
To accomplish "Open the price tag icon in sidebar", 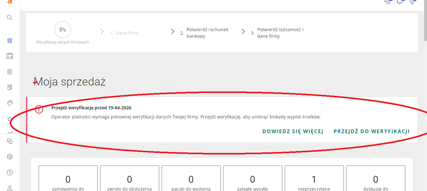I will click(x=9, y=103).
